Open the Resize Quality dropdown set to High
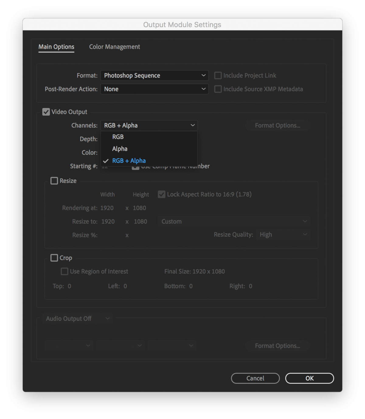The width and height of the screenshot is (365, 419). 283,234
